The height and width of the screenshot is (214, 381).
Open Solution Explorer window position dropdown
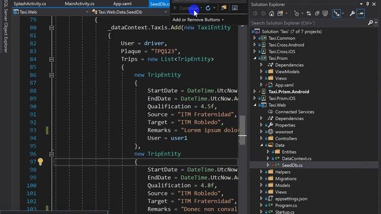coord(361,4)
